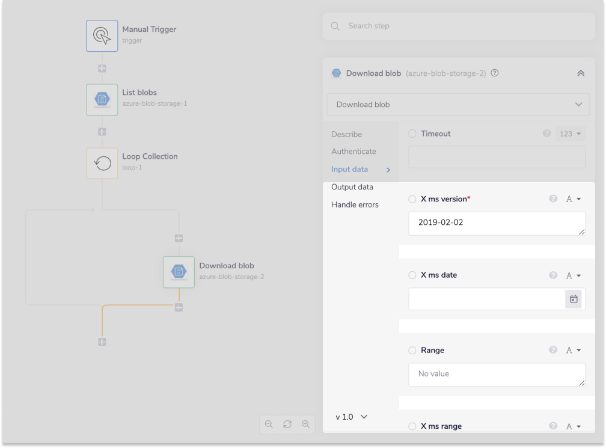Toggle the Timeout option circle
The image size is (606, 448).
(413, 133)
